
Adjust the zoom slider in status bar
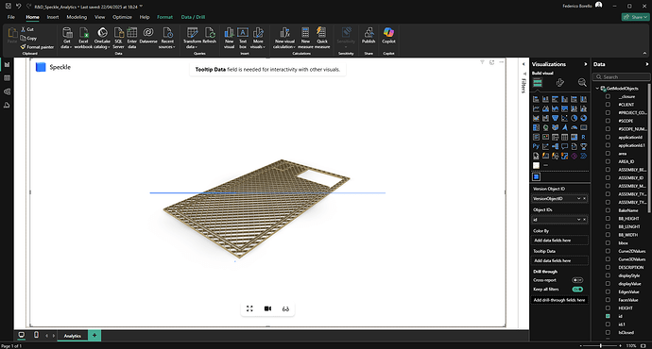point(601,345)
